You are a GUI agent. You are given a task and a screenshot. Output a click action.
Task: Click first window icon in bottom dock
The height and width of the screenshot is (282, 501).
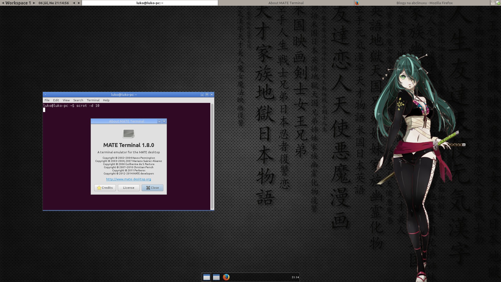(207, 277)
